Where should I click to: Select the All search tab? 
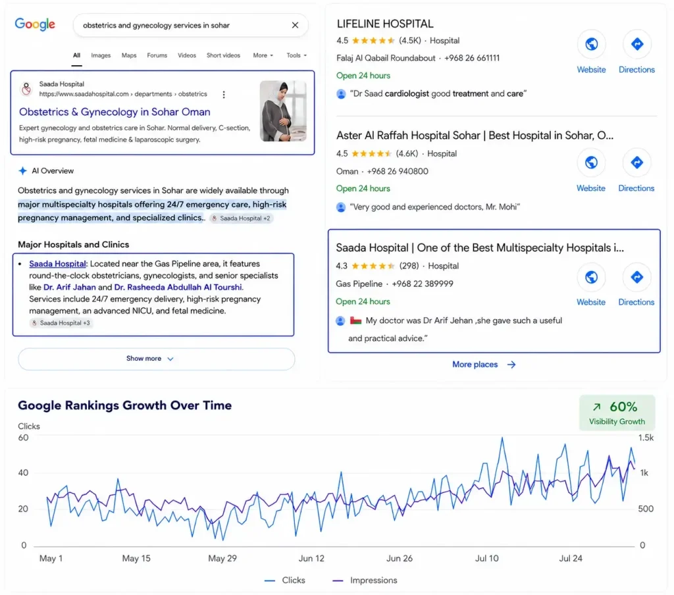point(76,55)
